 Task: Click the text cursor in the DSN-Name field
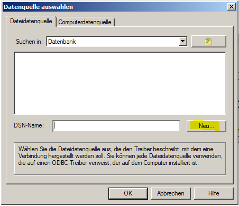54,125
